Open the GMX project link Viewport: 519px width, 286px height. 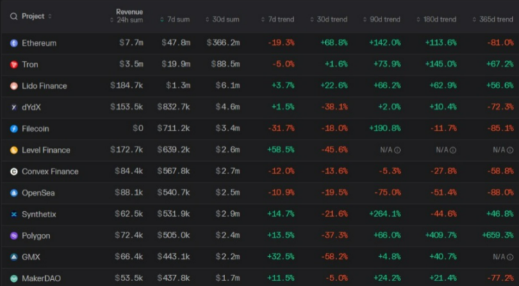[31, 257]
